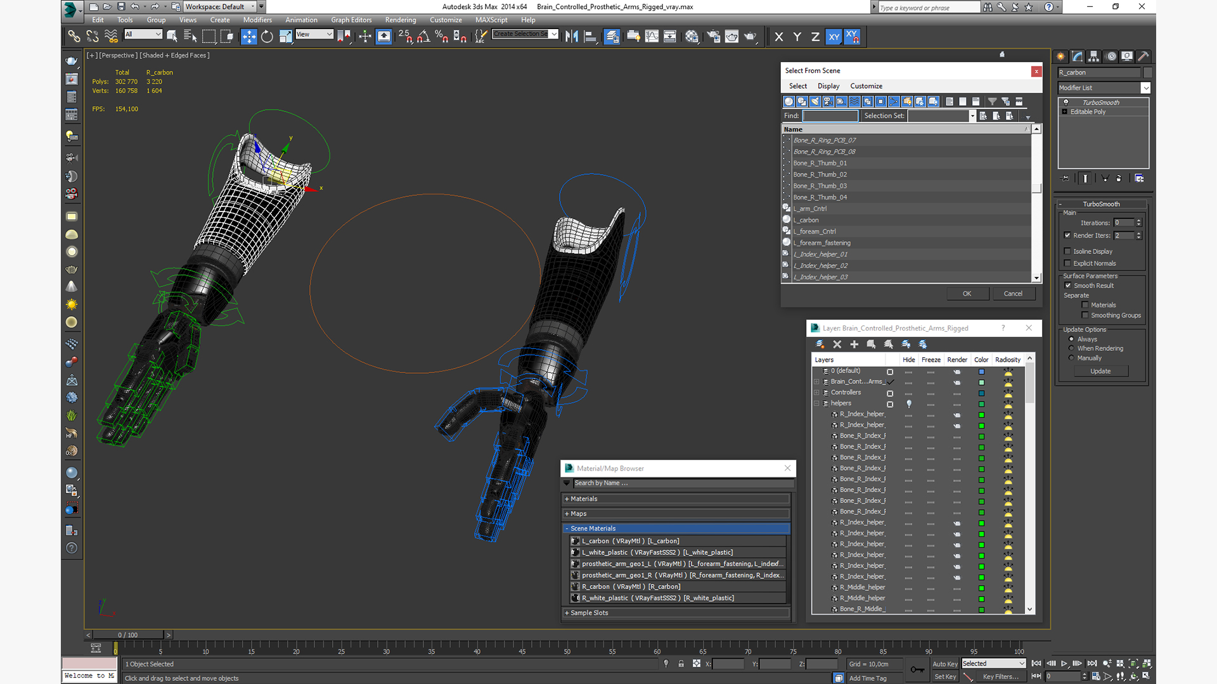Activate the Select and Link tool
Screen dimensions: 1217x684
coord(74,37)
